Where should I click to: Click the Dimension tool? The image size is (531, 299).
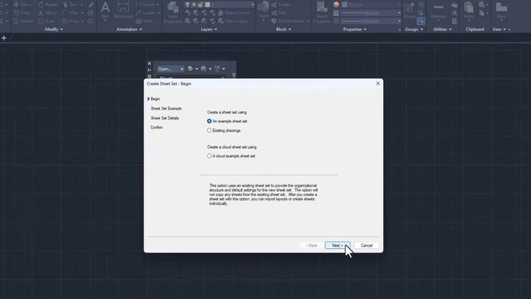pyautogui.click(x=123, y=10)
